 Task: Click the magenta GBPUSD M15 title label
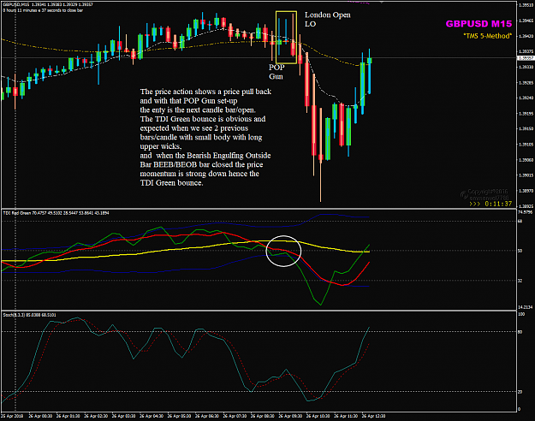click(x=479, y=24)
